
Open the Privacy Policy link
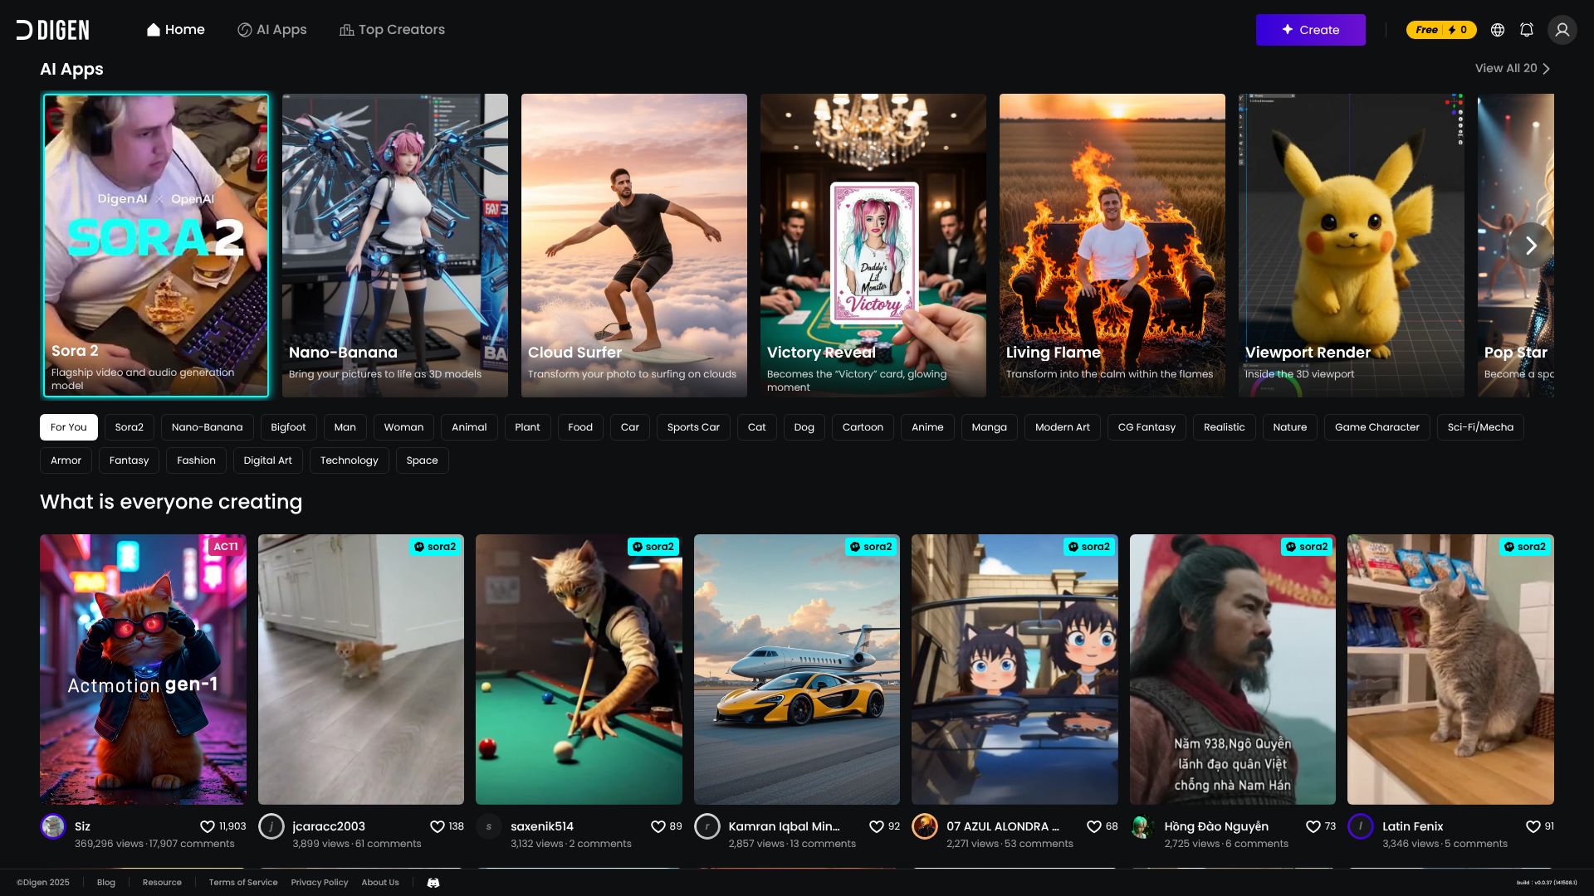[x=320, y=883]
